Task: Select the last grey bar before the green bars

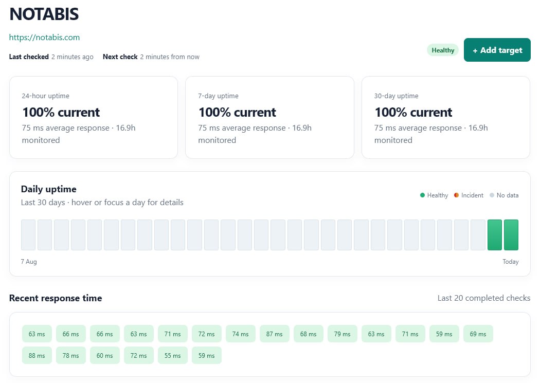Action: pyautogui.click(x=478, y=235)
